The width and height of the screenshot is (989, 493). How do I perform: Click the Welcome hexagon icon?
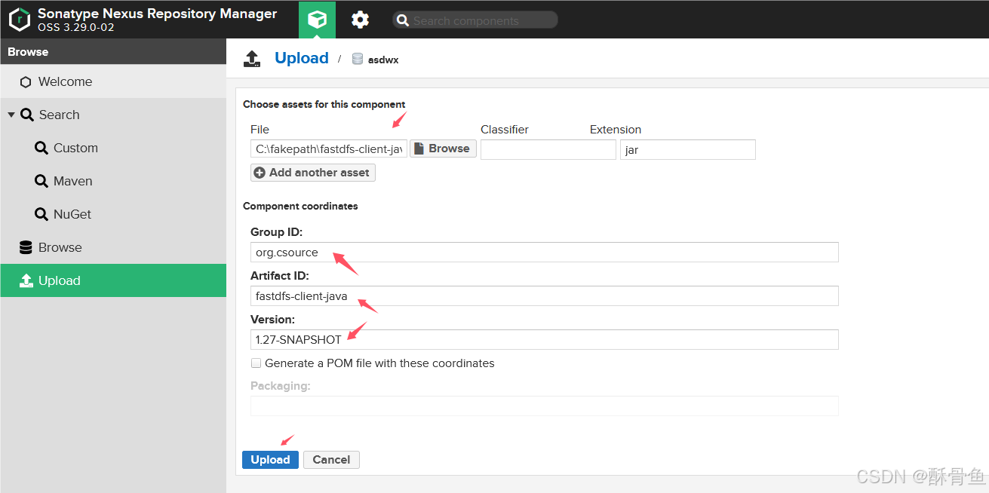(26, 82)
